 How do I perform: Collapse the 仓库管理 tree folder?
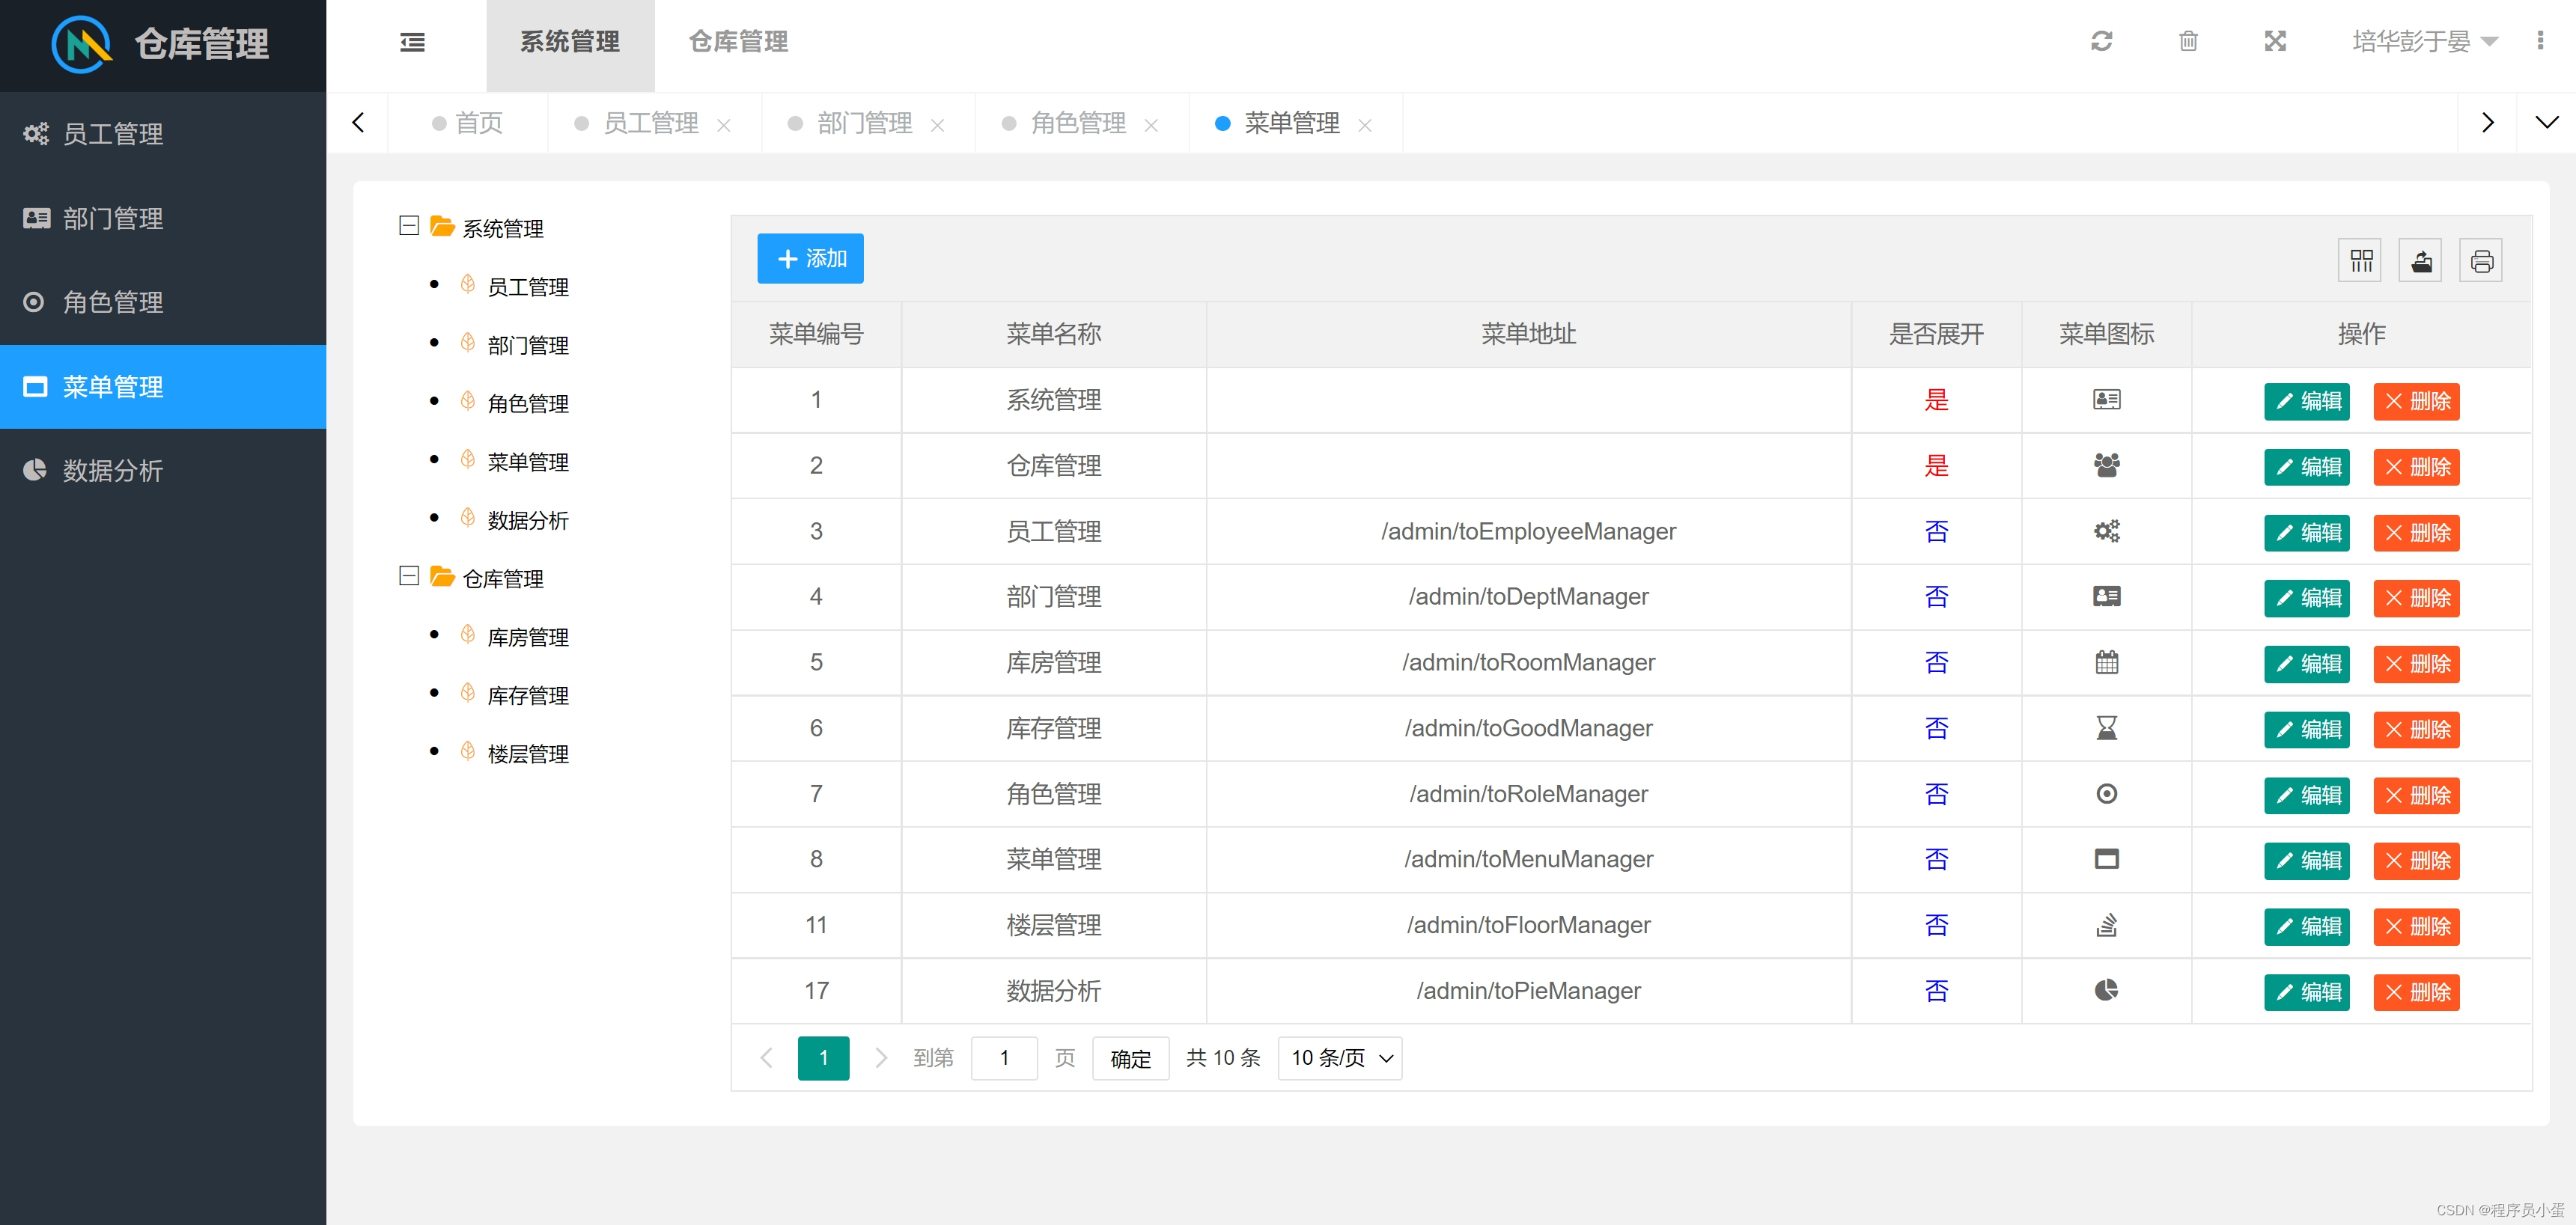(408, 576)
